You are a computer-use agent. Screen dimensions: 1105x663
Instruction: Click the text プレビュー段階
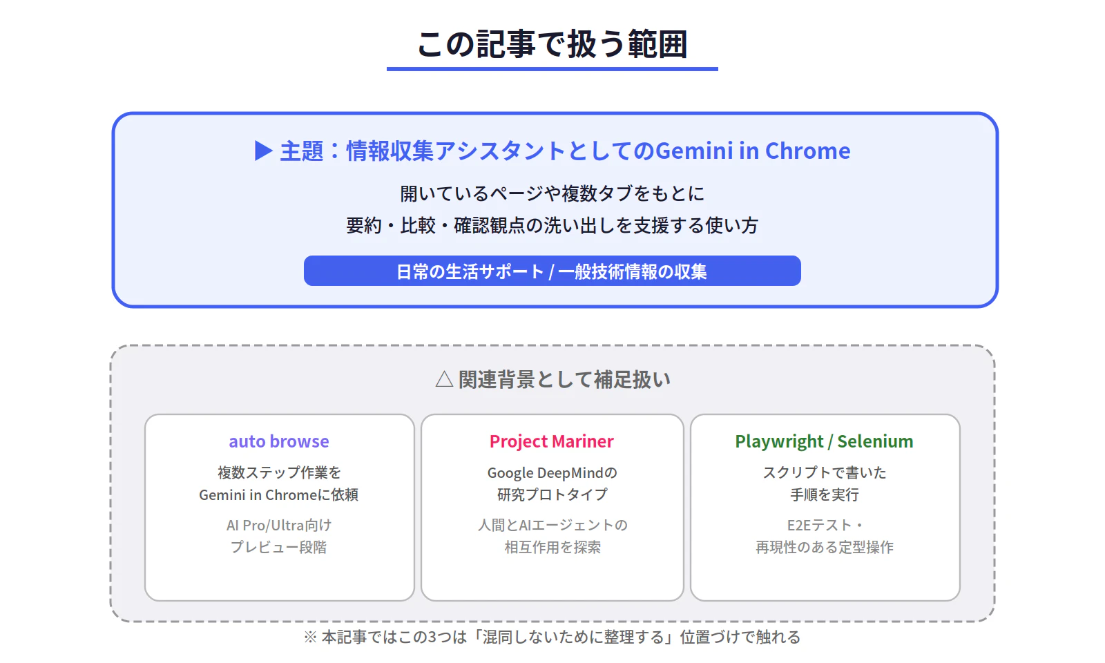[x=279, y=547]
